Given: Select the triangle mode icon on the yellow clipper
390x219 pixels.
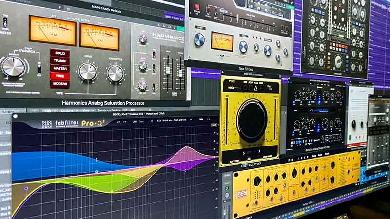Looking at the screenshot, I should [255, 88].
